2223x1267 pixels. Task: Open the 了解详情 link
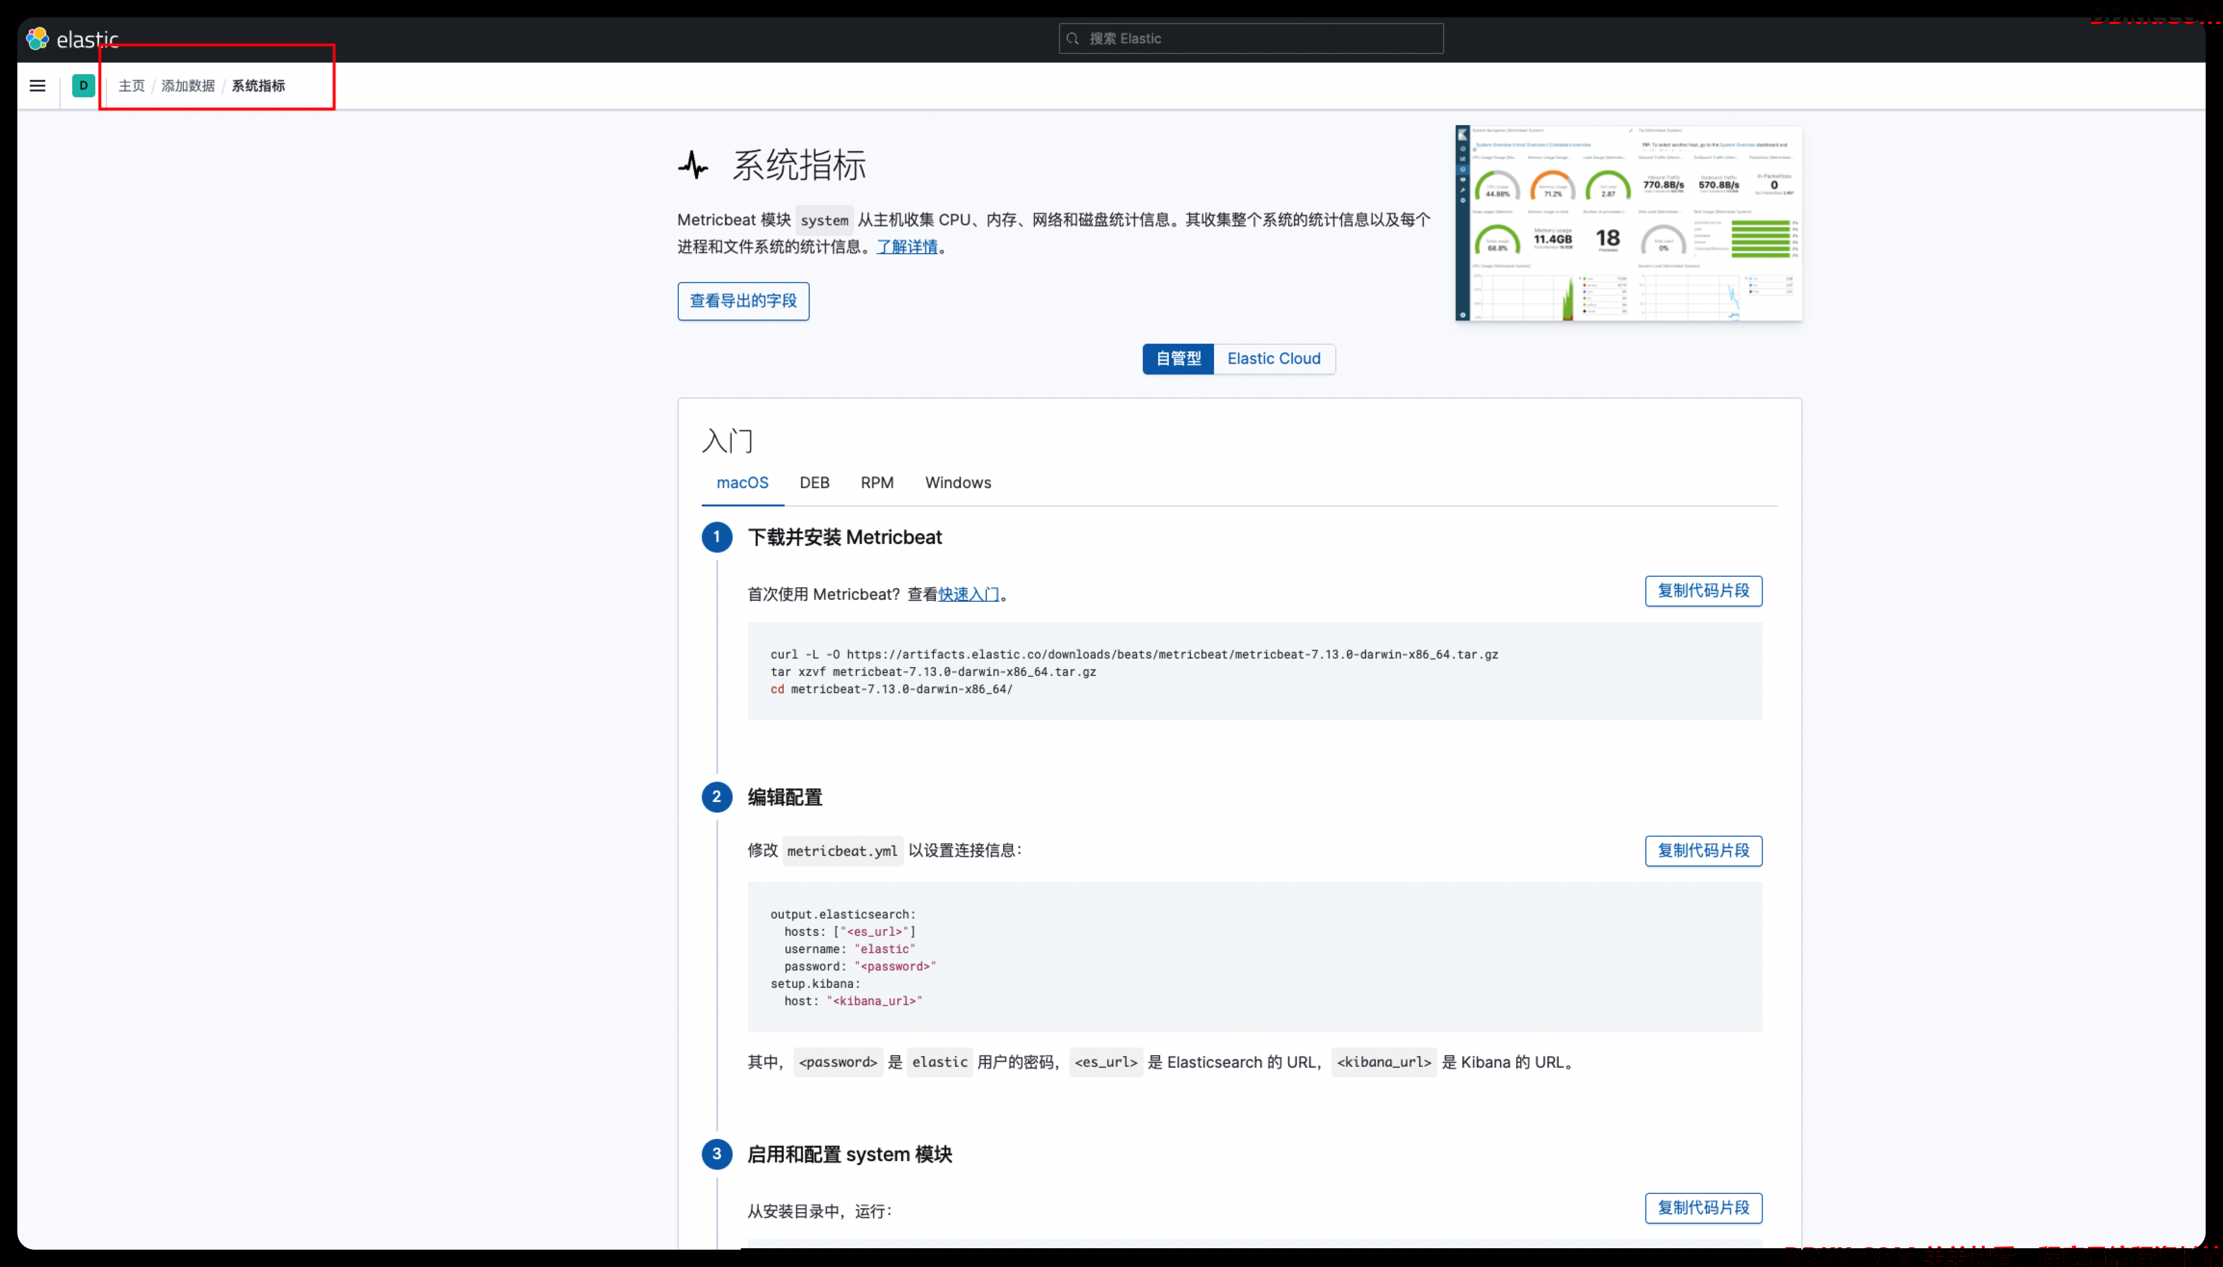(906, 246)
